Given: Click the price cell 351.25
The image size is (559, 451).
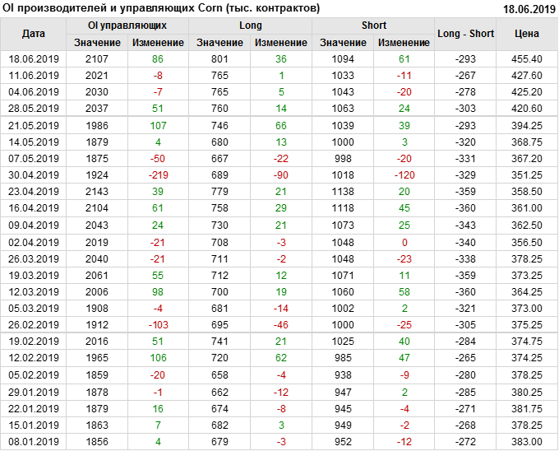Looking at the screenshot, I should pos(527,174).
